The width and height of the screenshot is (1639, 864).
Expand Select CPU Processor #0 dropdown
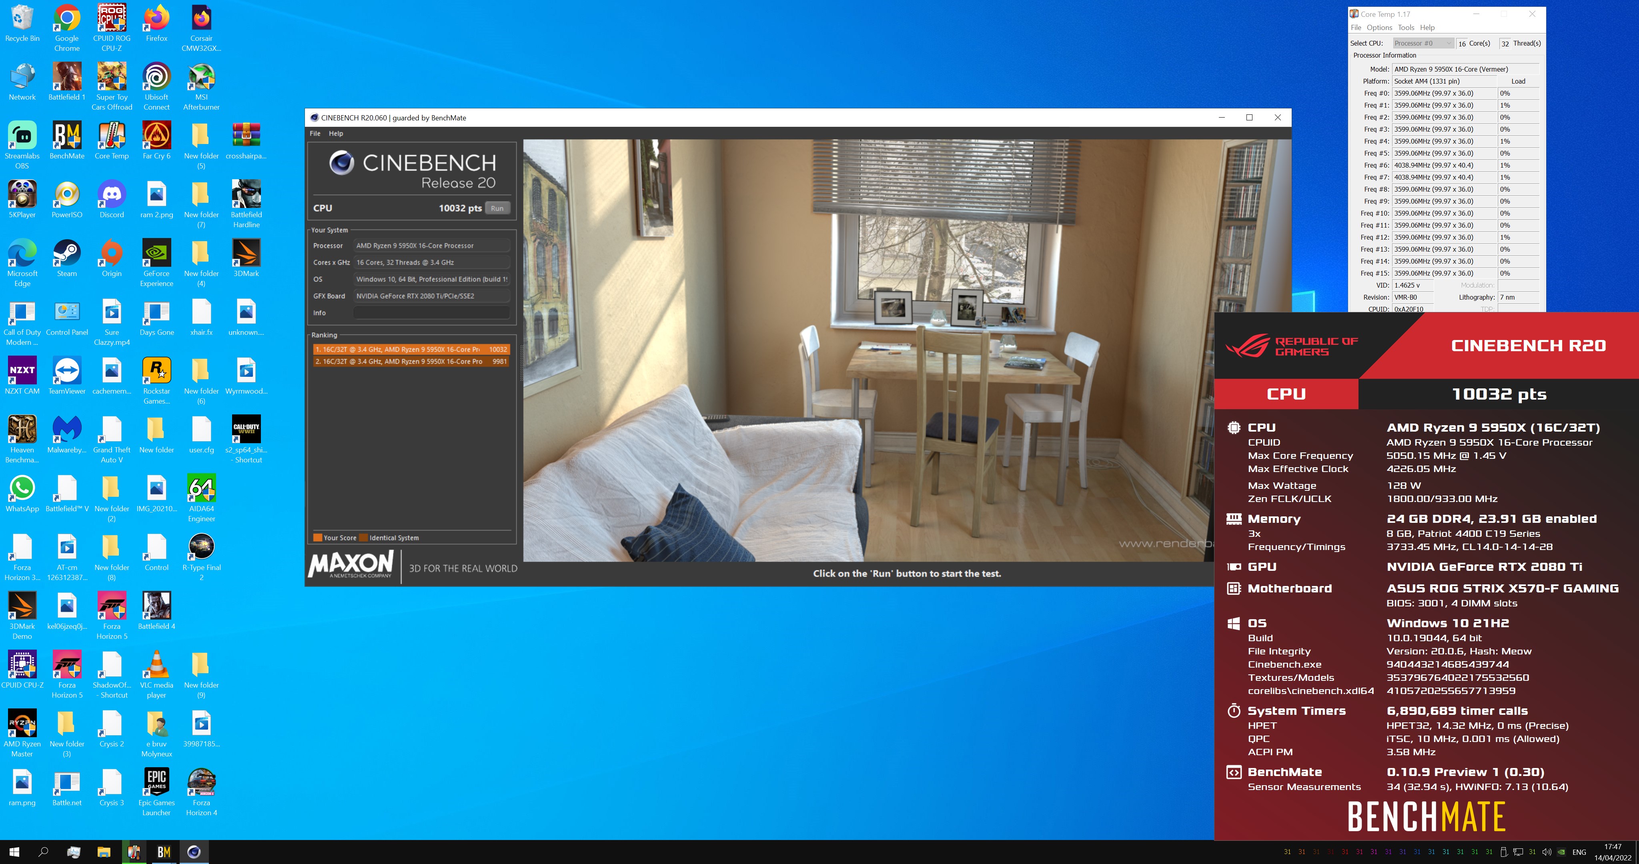(1423, 43)
